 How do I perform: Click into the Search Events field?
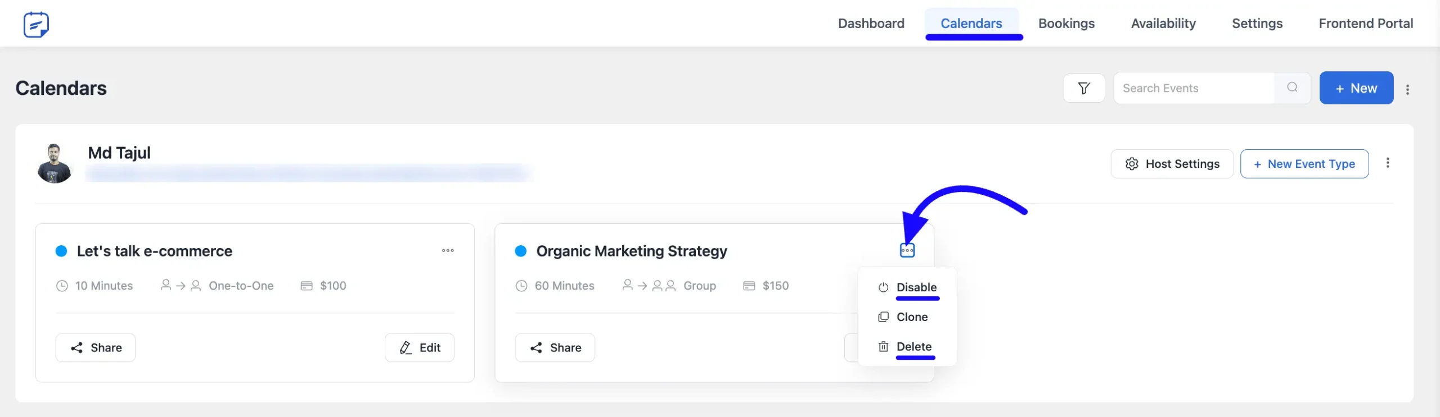(1192, 88)
